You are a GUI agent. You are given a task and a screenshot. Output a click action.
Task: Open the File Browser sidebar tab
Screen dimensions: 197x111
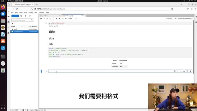coord(8,16)
